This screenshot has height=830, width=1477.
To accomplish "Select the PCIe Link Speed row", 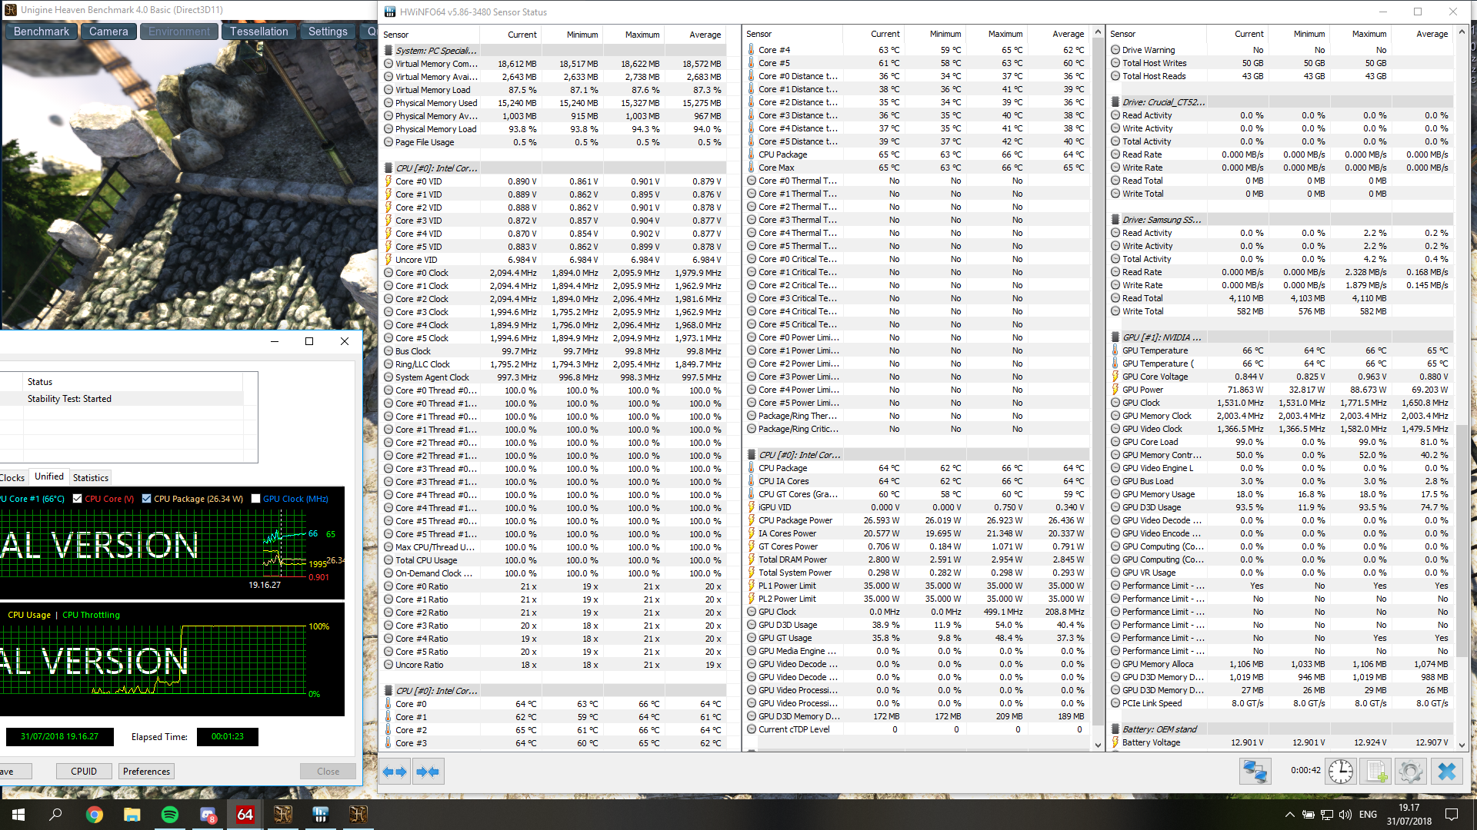I will pyautogui.click(x=1282, y=703).
